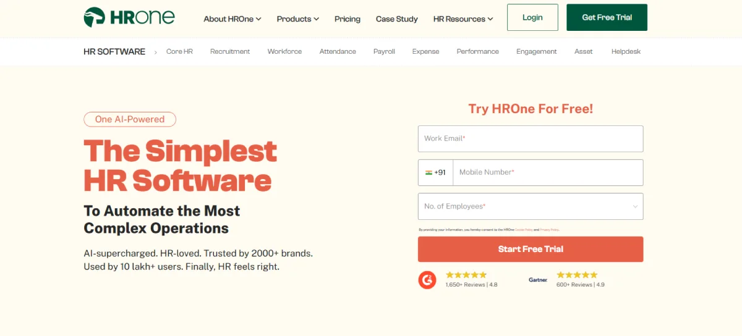Go to Asset module
742x336 pixels.
pos(583,51)
